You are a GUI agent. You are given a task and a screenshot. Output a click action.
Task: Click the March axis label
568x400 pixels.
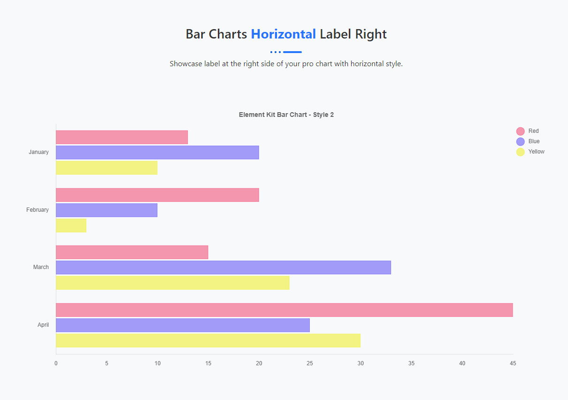click(x=41, y=267)
